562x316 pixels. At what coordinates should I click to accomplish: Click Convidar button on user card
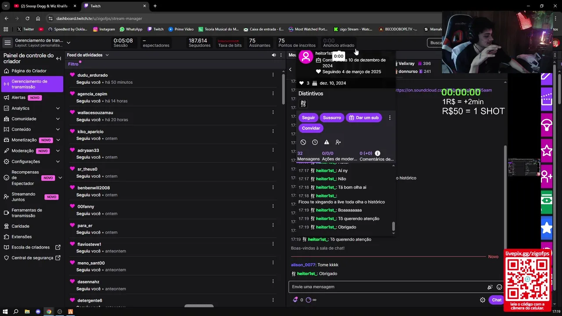point(311,128)
